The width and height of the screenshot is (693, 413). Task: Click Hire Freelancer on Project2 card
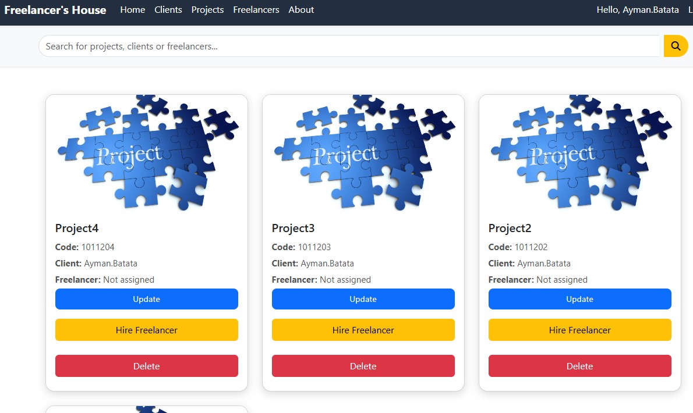click(580, 330)
